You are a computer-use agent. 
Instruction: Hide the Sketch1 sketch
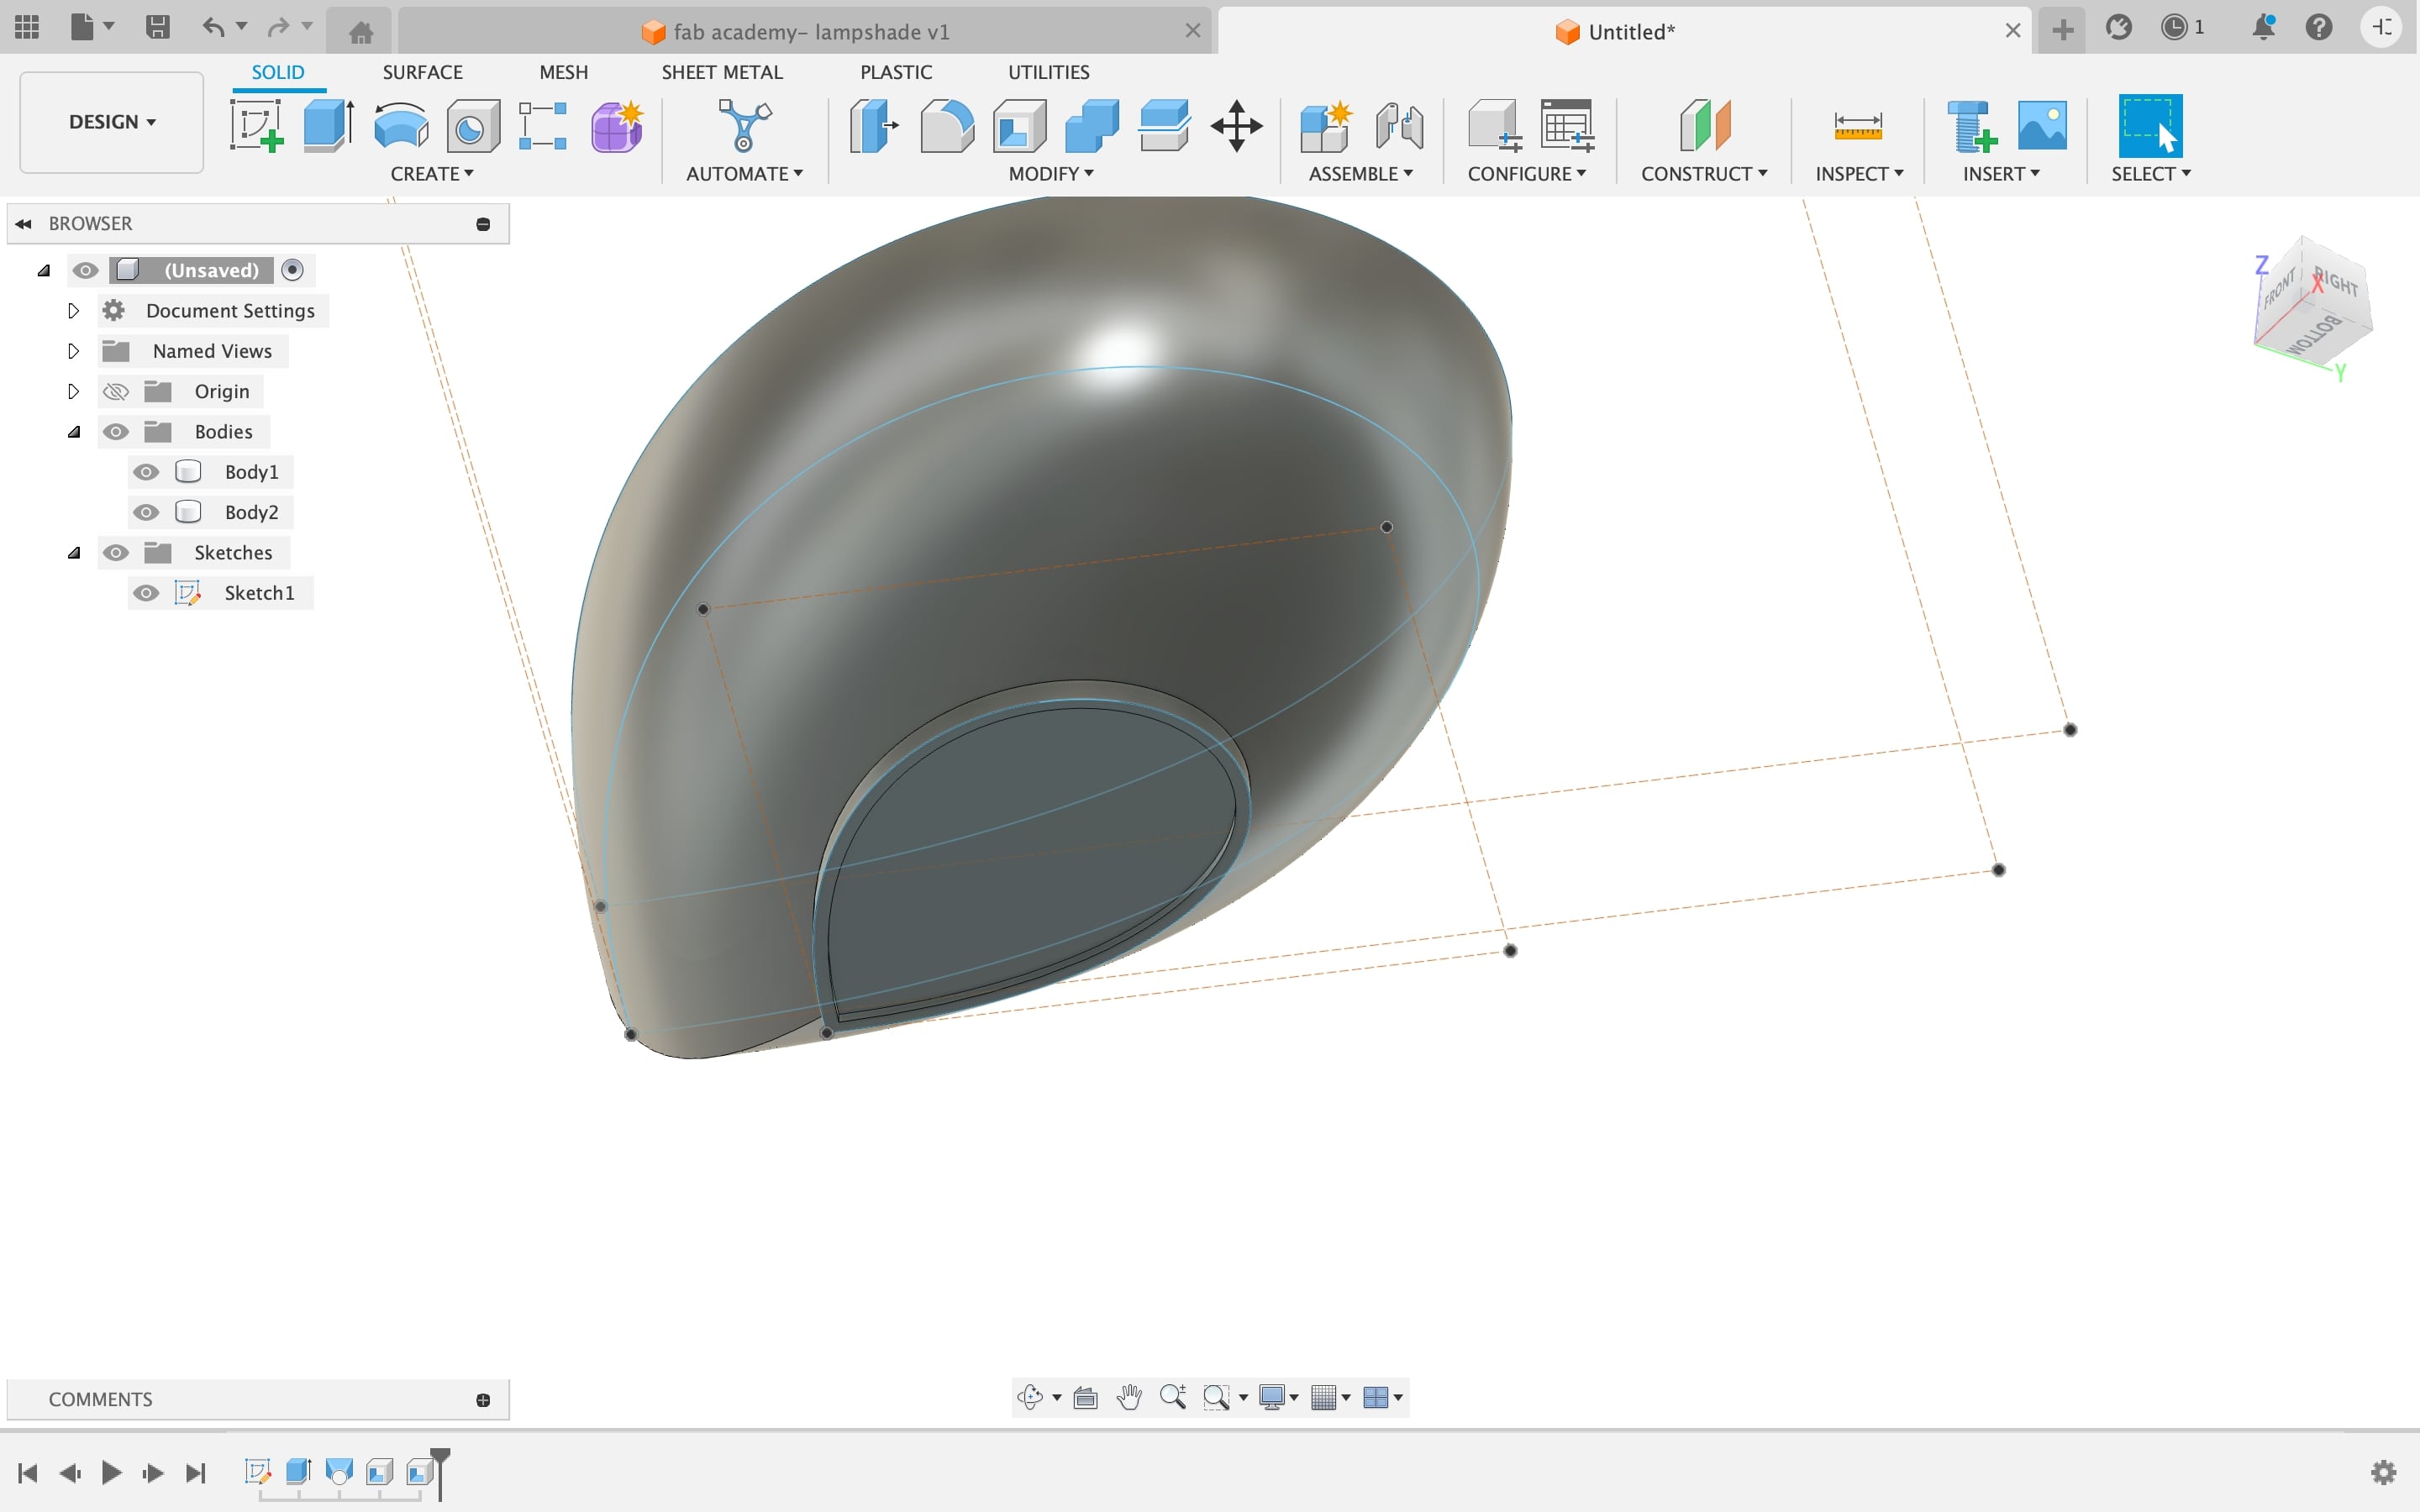coord(146,593)
